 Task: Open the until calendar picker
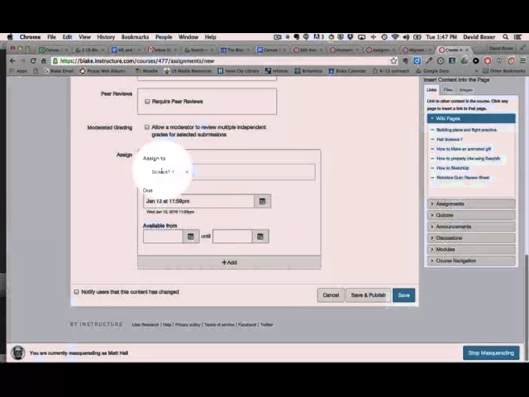(x=260, y=237)
